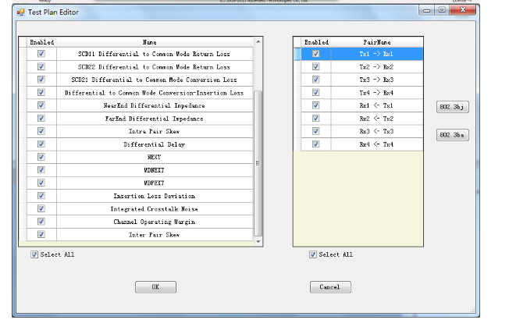Uncheck the Rx1 <- Tx1 pair
Viewport: 509px width, 327px height.
(316, 105)
